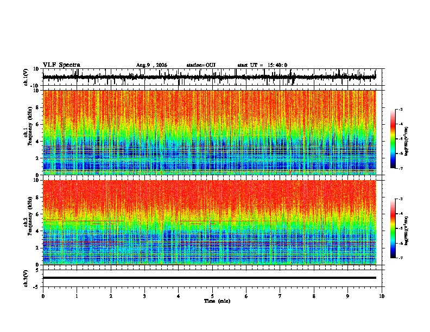The image size is (430, 332).
Task: Click the ch.1 spectrogram color scale bar
Action: coord(393,139)
